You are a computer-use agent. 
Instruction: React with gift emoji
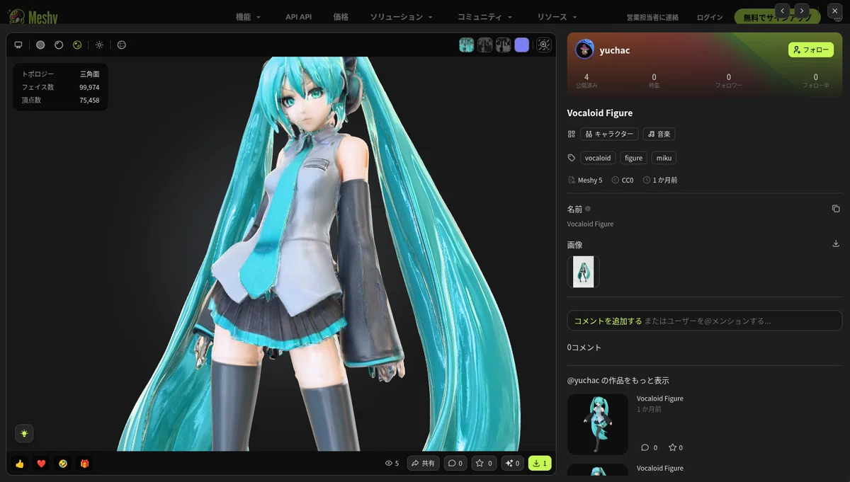point(84,464)
